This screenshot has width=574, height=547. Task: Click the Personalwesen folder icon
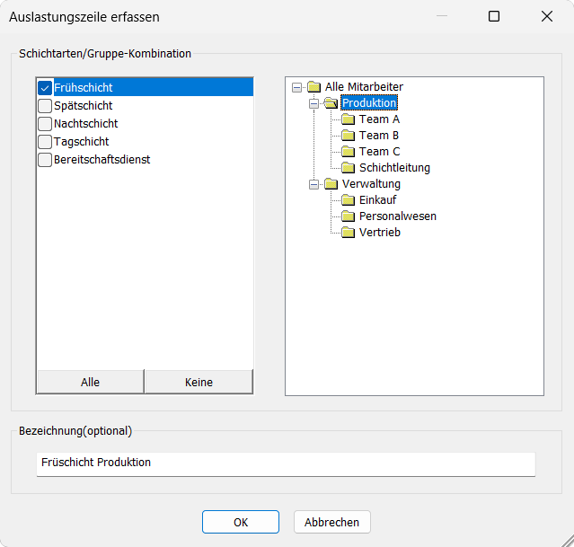[349, 216]
